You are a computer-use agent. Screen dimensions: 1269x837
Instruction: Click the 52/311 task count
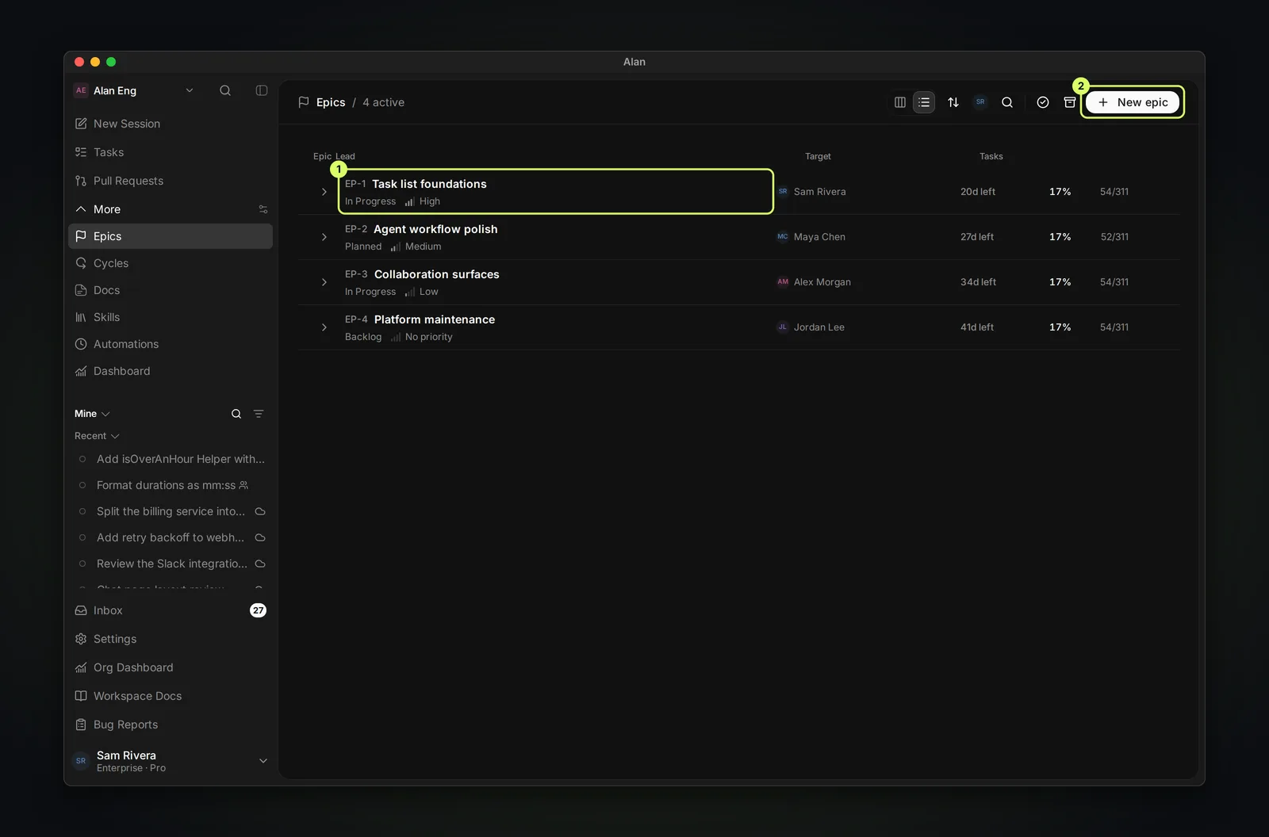pyautogui.click(x=1114, y=237)
